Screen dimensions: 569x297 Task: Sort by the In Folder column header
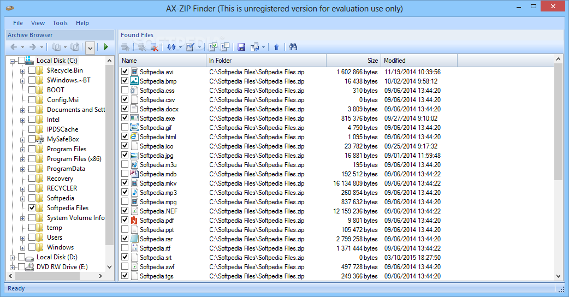click(x=266, y=61)
